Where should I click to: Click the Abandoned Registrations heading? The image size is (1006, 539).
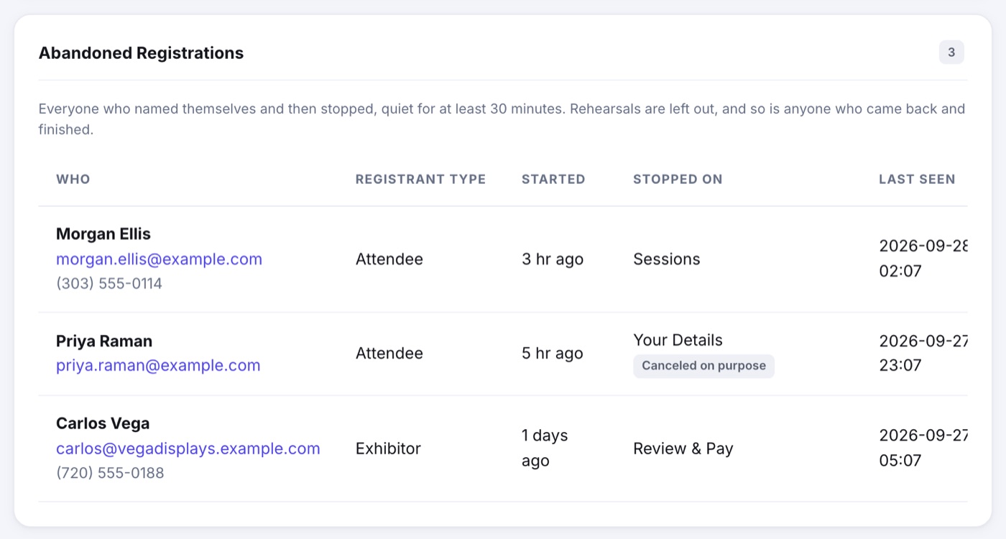(x=141, y=52)
